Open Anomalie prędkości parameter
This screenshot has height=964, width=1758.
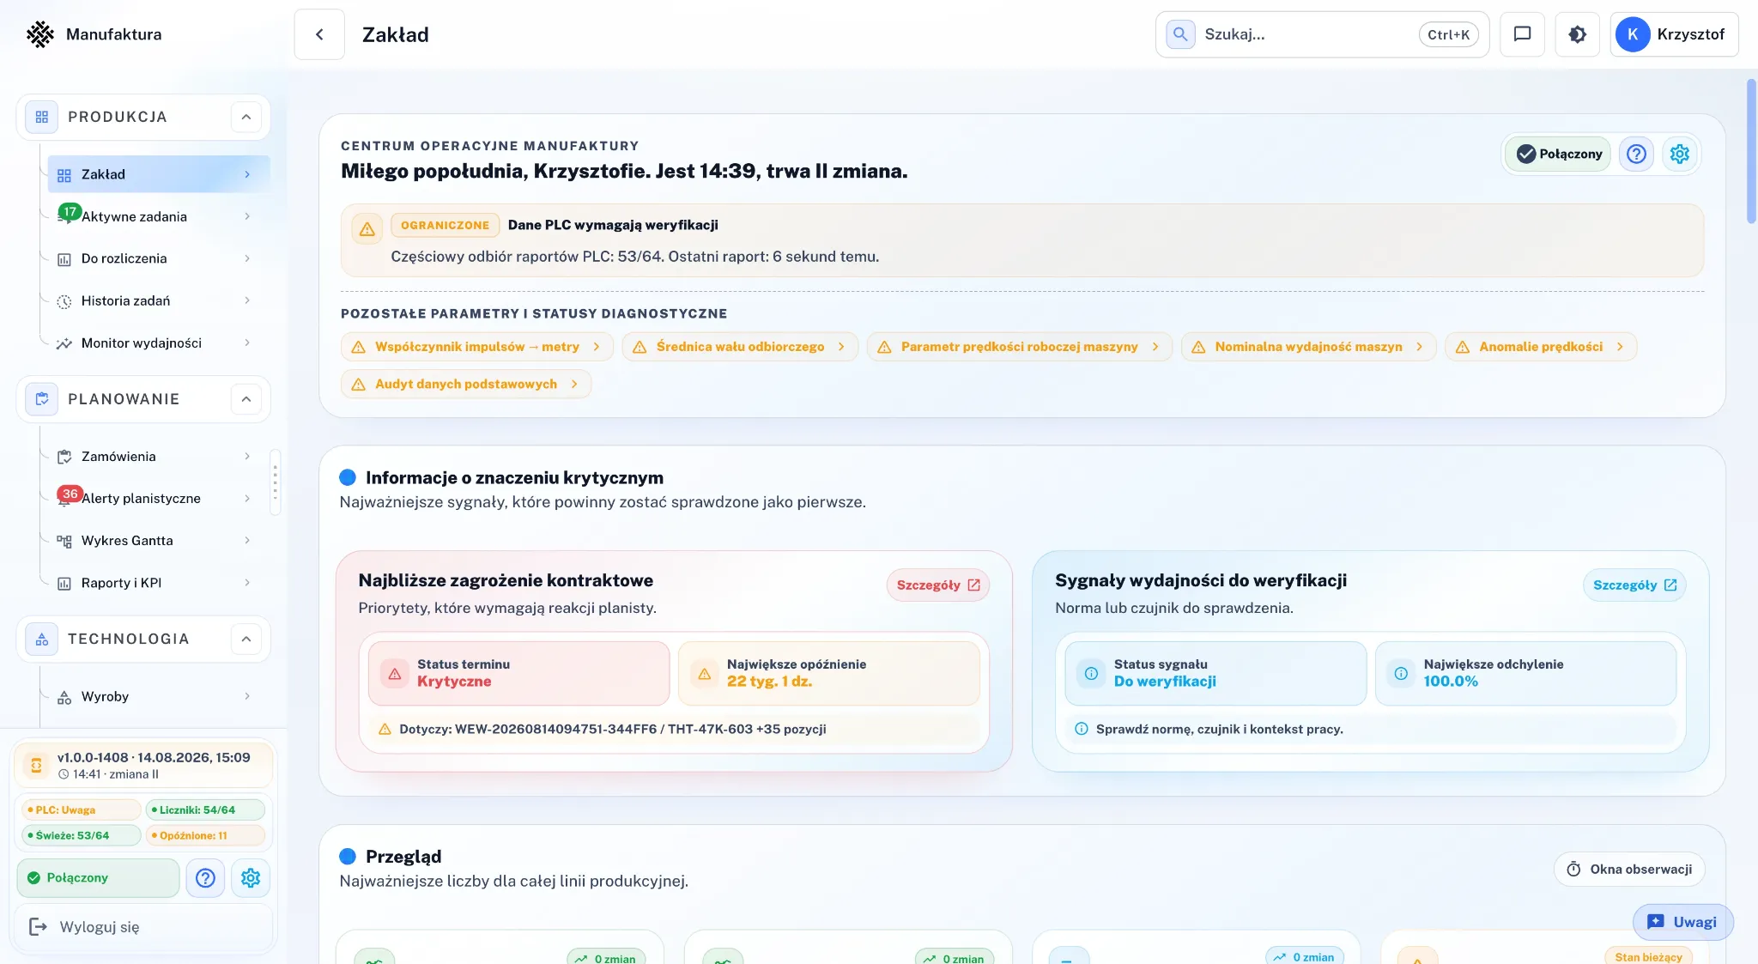(1541, 347)
